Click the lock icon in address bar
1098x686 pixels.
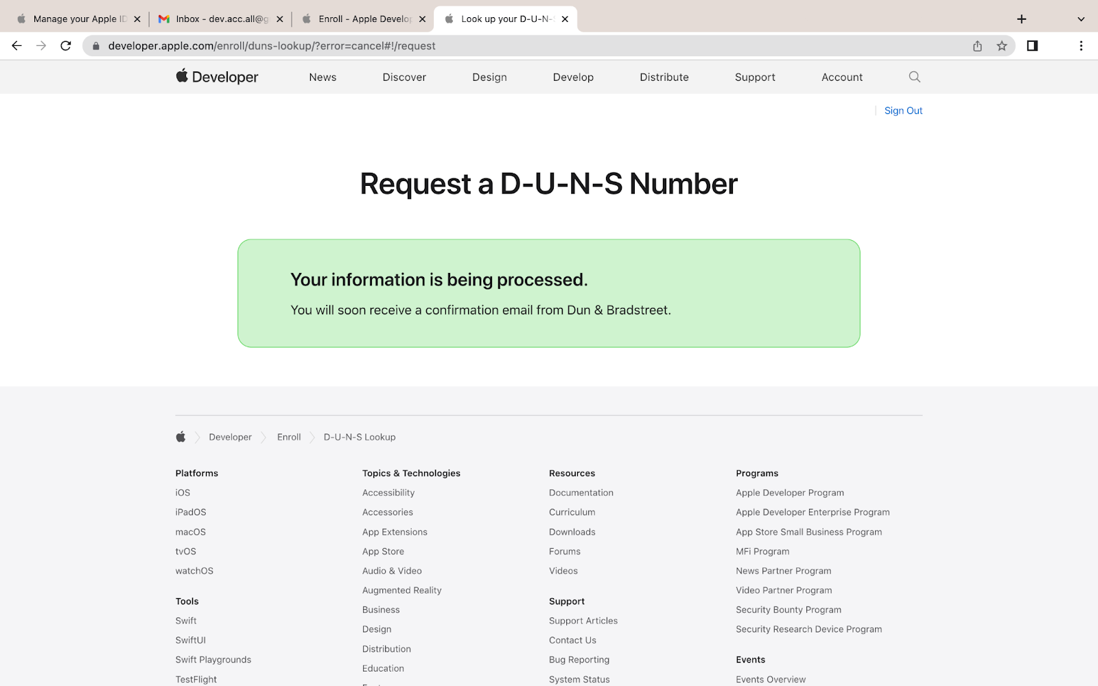[96, 46]
